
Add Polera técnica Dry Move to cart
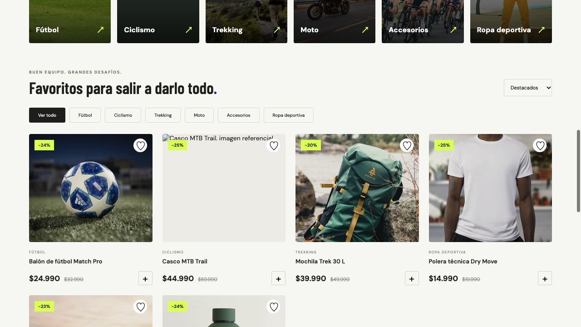tap(545, 278)
